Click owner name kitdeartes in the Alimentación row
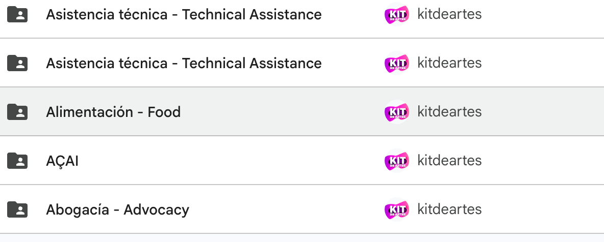604x242 pixels. [x=449, y=112]
